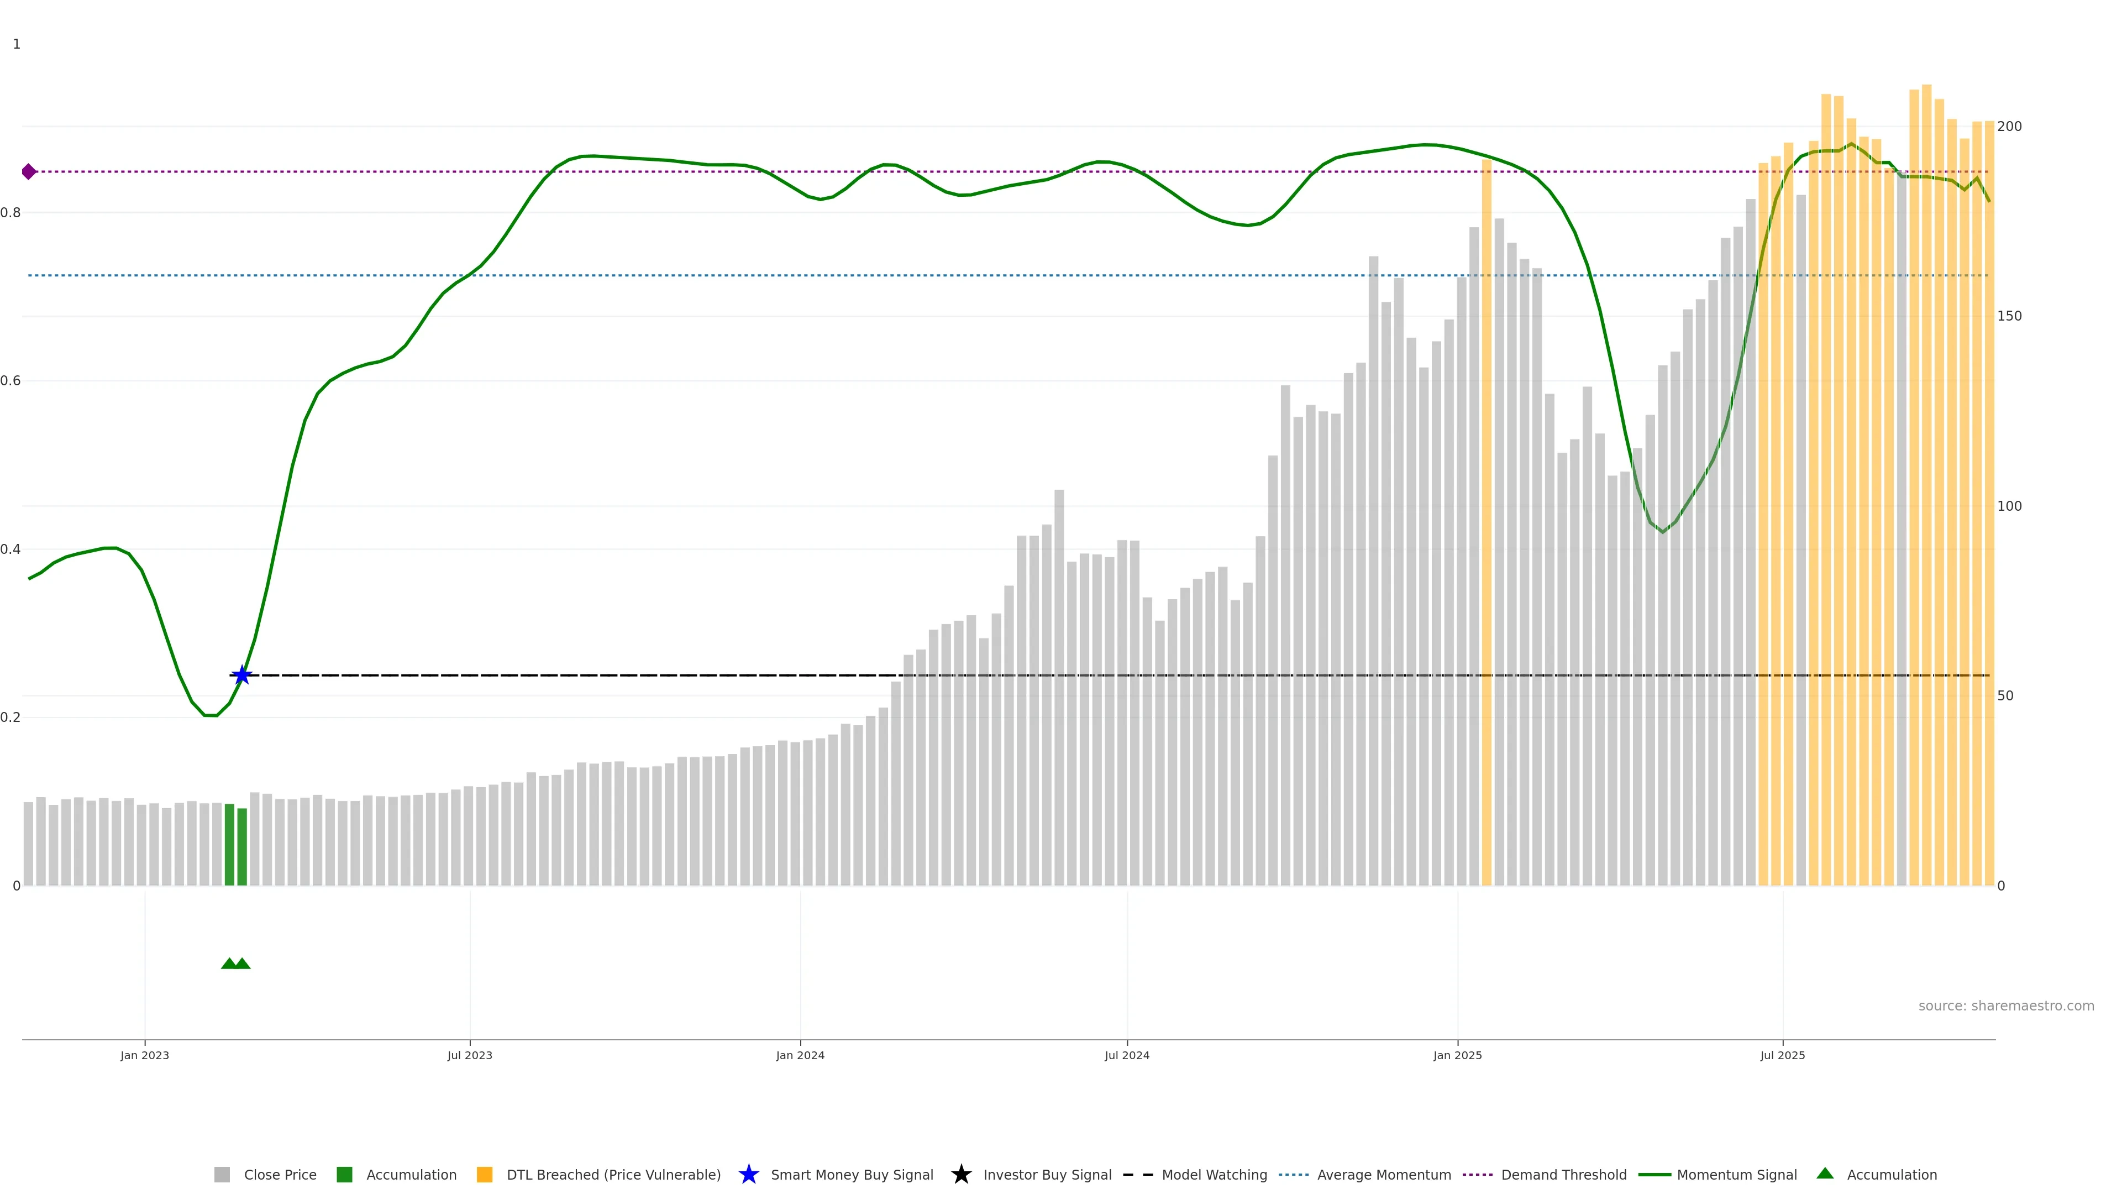Click the Jan 2024 axis label
The image size is (2122, 1194).
(800, 1056)
